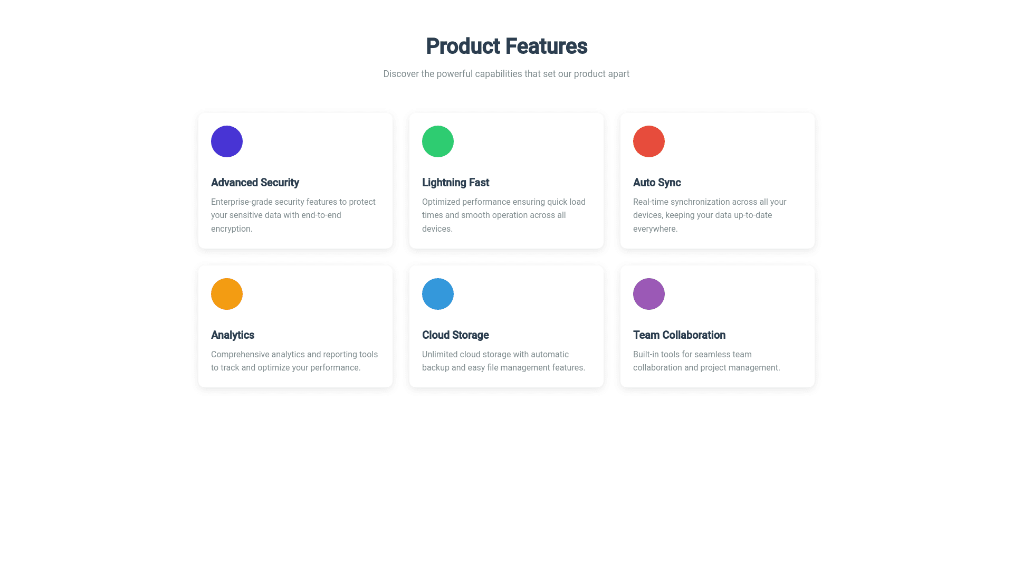Click the orange Analytics circle icon

227,294
